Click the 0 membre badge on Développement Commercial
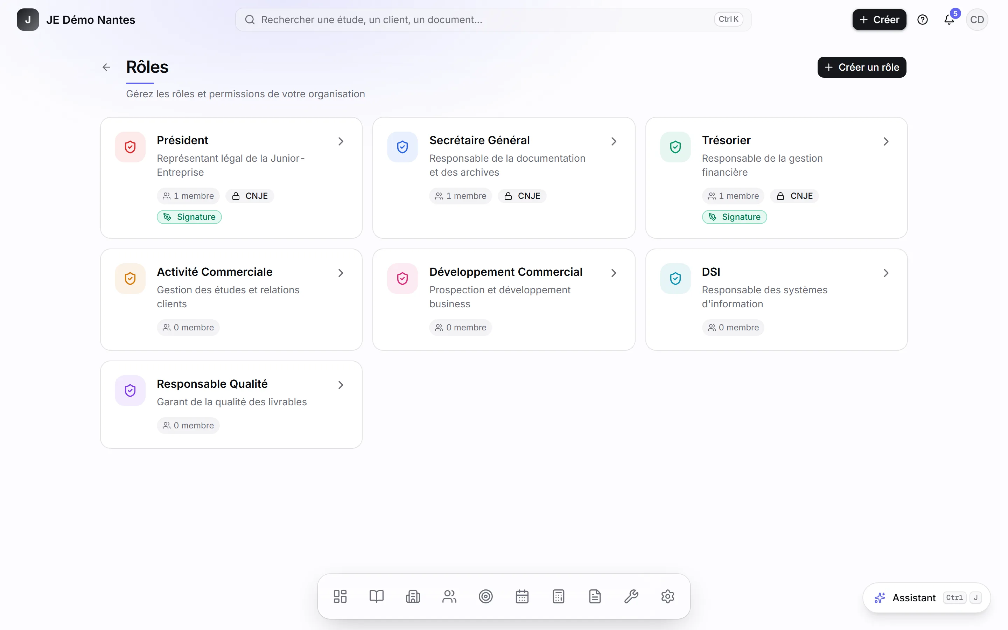Viewport: 1008px width, 630px height. [x=461, y=328]
